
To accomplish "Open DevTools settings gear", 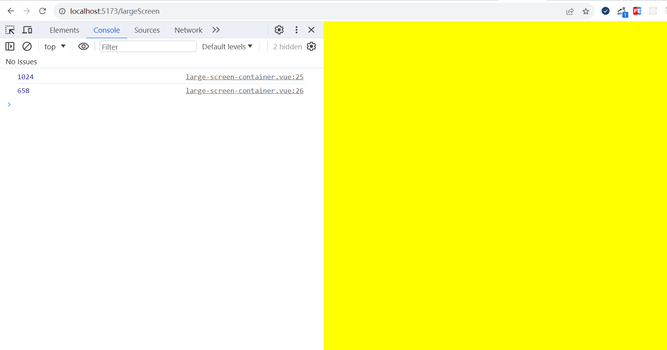I will (x=279, y=30).
